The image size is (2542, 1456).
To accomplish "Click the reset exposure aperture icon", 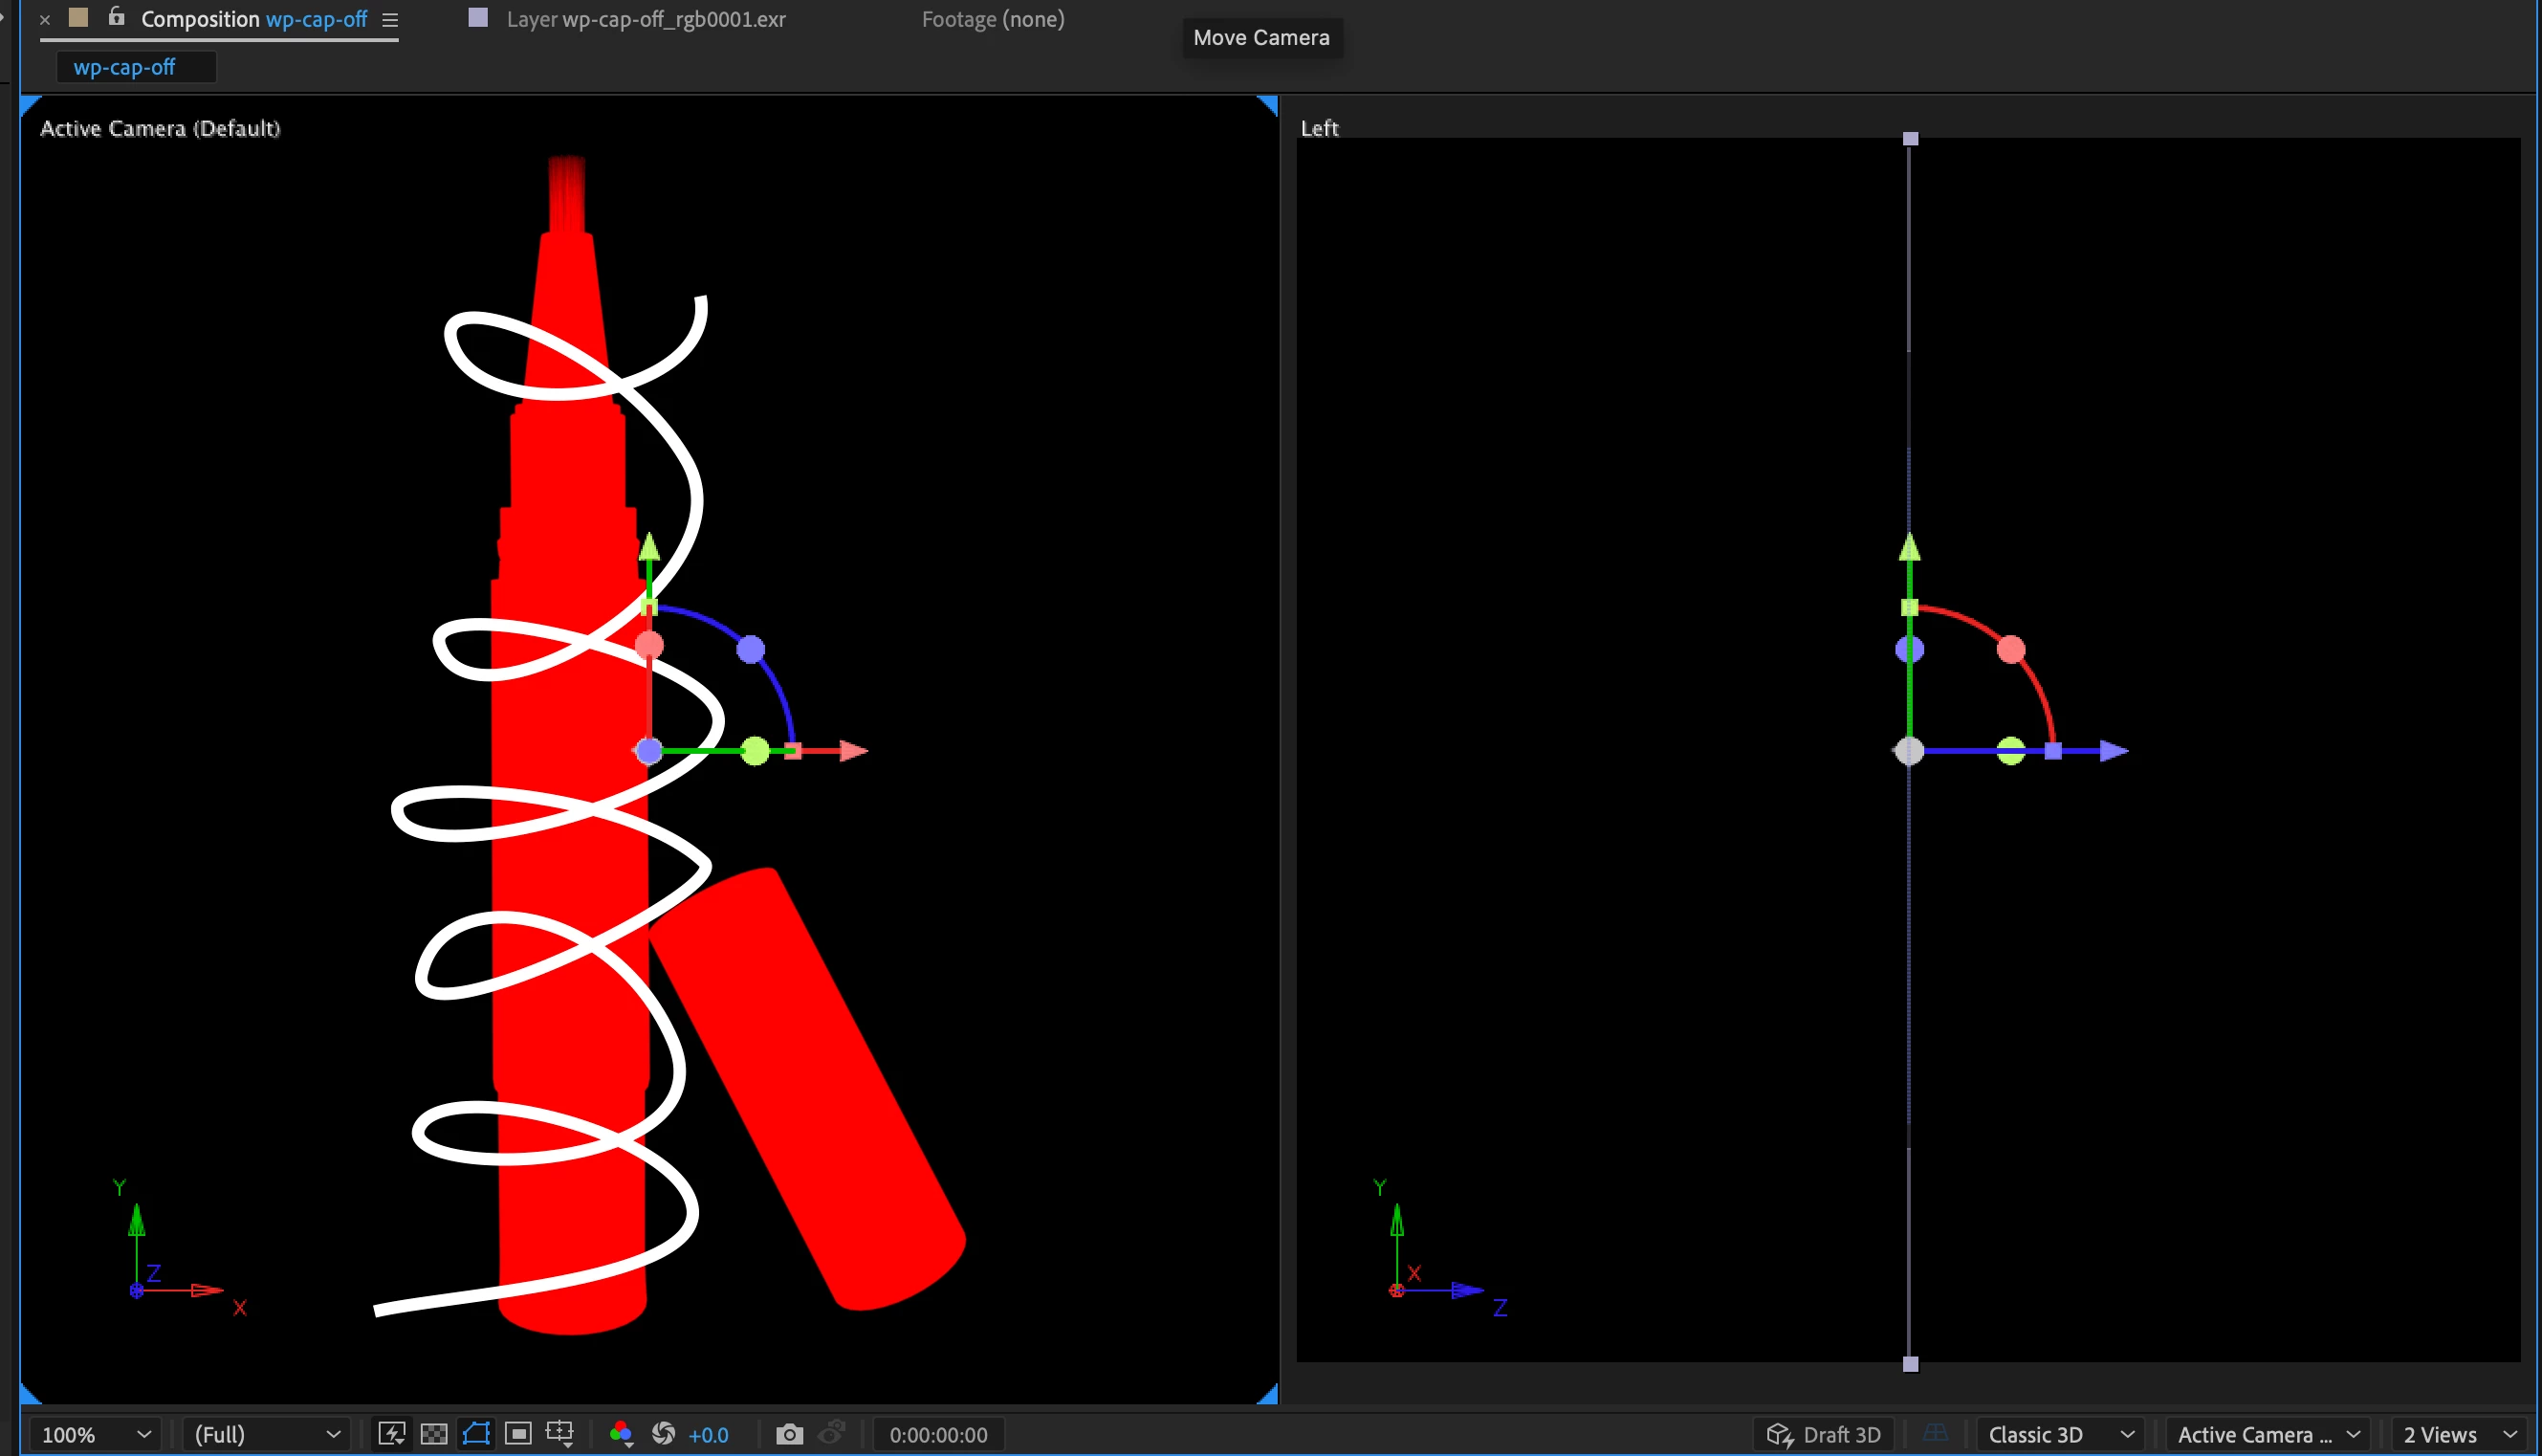I will point(664,1434).
